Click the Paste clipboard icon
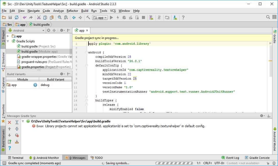The image size is (278, 166). coord(52,17)
